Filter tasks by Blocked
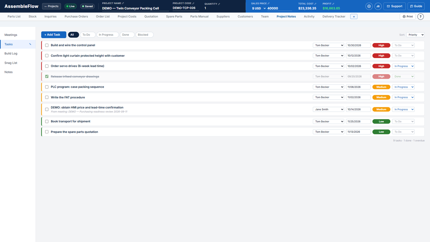The width and height of the screenshot is (430, 242). click(x=144, y=35)
